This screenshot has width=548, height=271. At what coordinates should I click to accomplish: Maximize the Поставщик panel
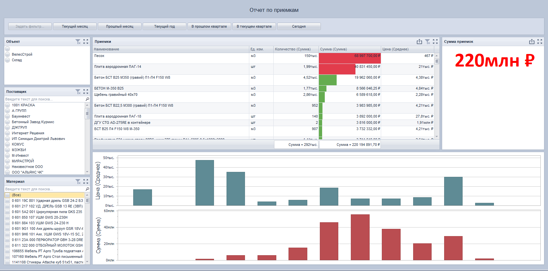(86, 92)
